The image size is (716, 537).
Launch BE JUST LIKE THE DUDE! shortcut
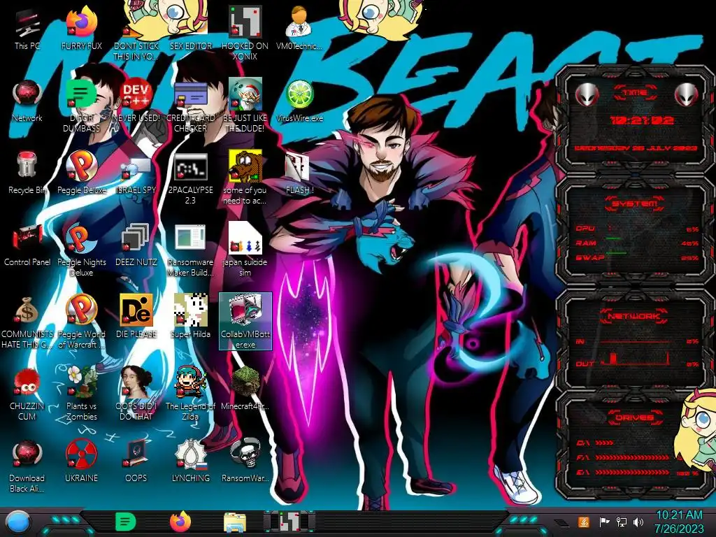[x=245, y=106]
